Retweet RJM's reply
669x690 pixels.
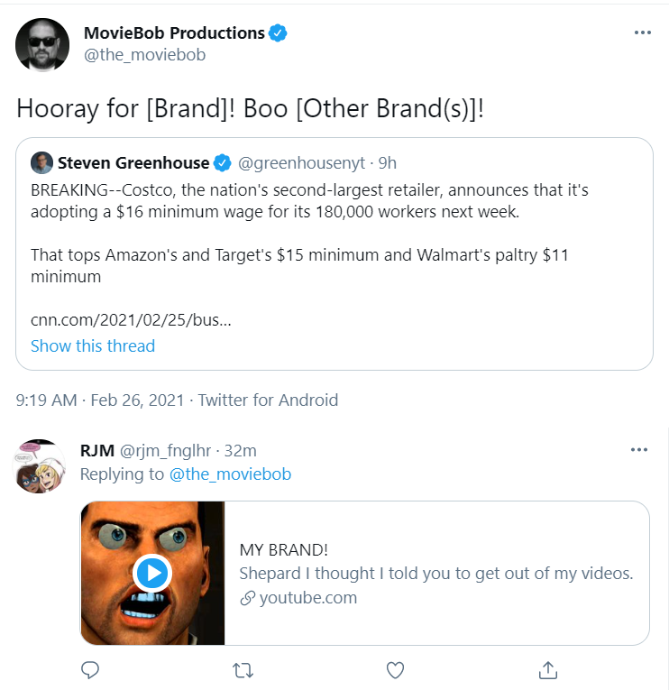[243, 671]
